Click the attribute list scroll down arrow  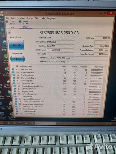(x=100, y=115)
